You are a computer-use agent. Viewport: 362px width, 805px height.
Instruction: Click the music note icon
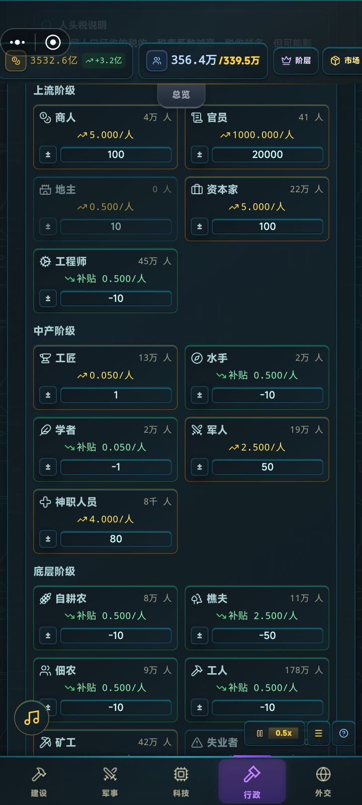[32, 718]
